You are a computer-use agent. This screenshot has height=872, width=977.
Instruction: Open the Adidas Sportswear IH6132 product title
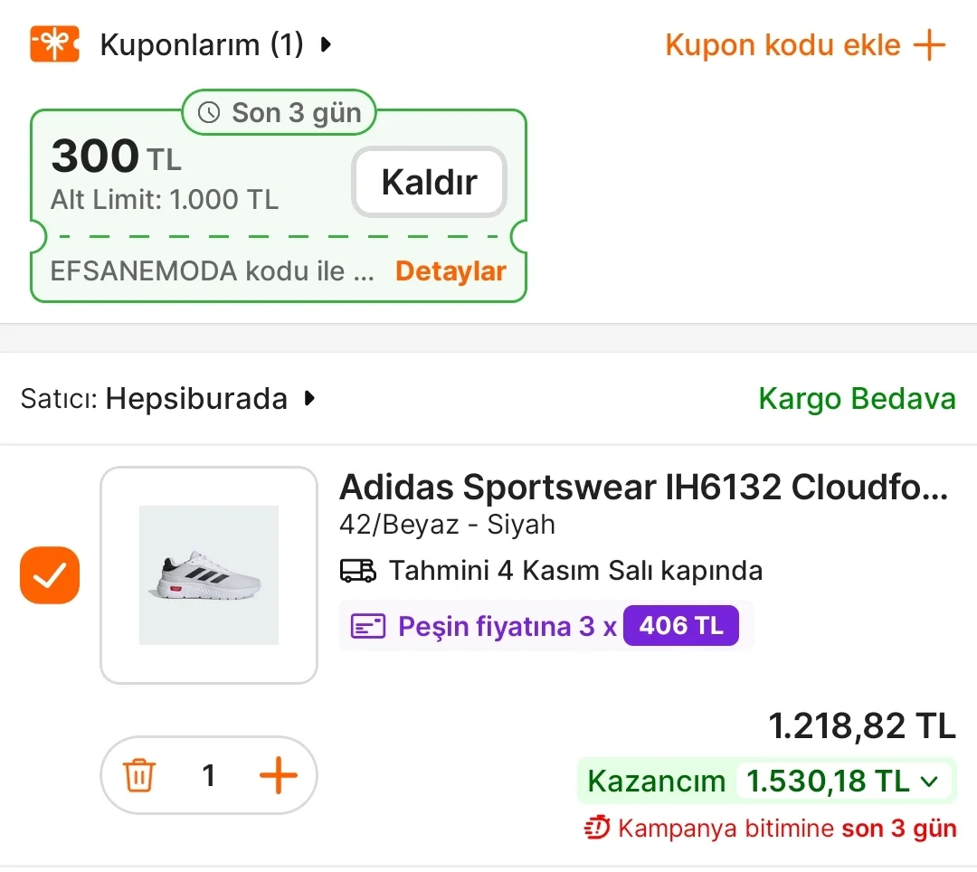[x=643, y=488]
